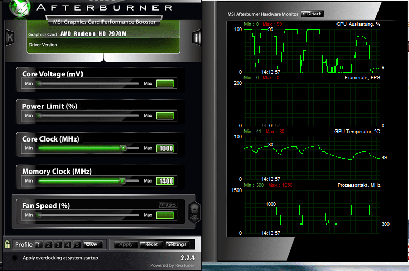409x271 pixels.
Task: Click the Powered by RivaTuner text
Action: tap(172, 265)
